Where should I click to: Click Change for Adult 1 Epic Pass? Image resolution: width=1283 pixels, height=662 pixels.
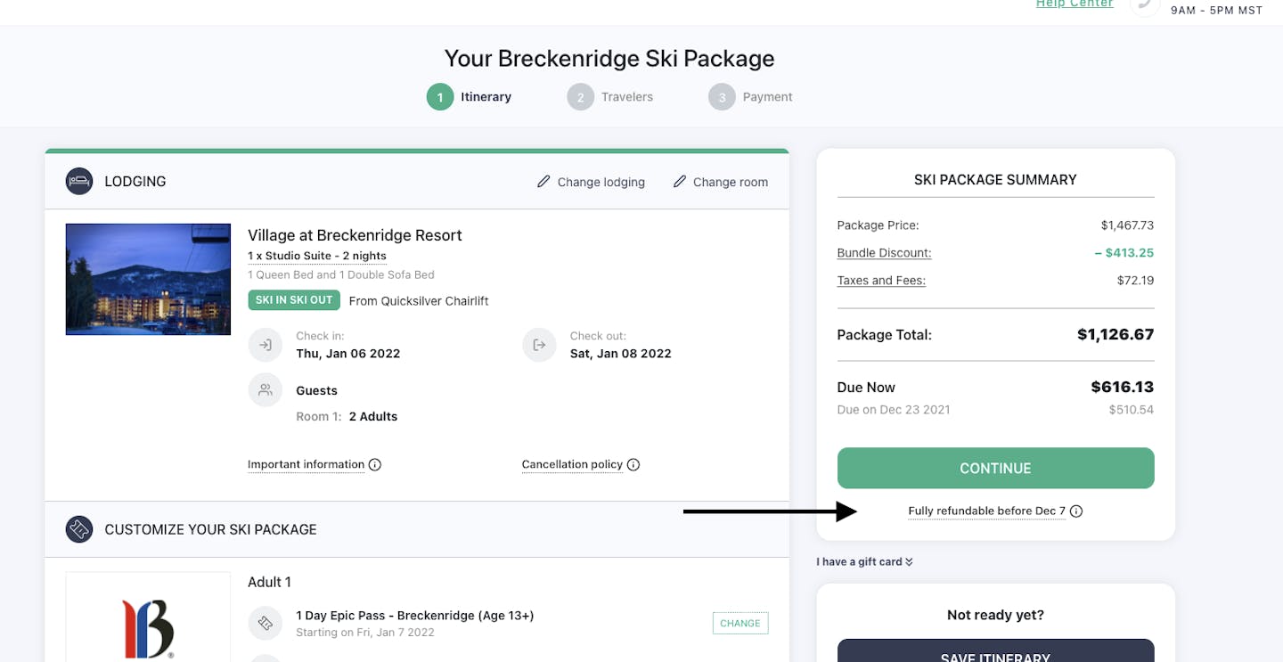[740, 624]
